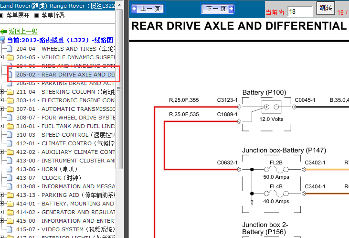Open 413-00 INSTRUMENT CLUSTER document
Screen dimensions: 349x238
tap(66, 161)
